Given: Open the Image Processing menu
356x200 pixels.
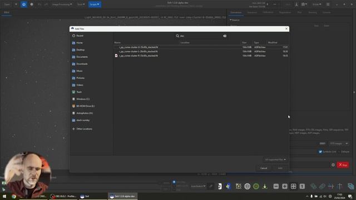Looking at the screenshot, I should [62, 4].
